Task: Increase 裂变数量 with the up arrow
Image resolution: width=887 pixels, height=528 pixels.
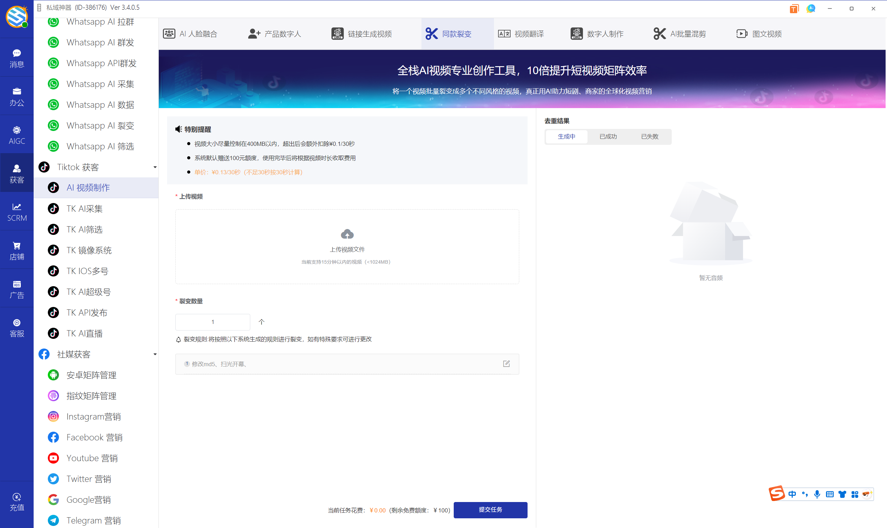Action: point(262,322)
